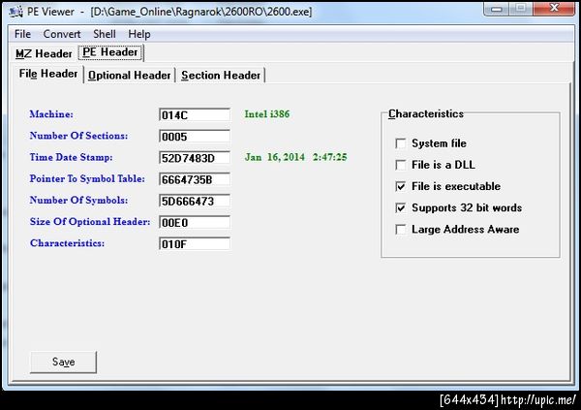Image resolution: width=581 pixels, height=410 pixels.
Task: Click the Pointer To Symbol Table: label
Action: point(87,179)
